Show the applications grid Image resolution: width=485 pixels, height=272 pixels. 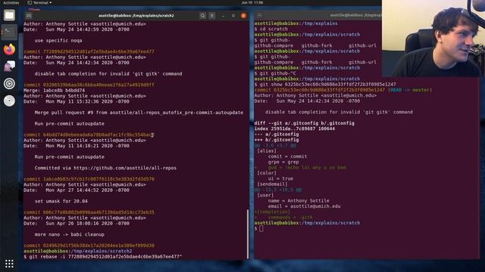pos(9,264)
